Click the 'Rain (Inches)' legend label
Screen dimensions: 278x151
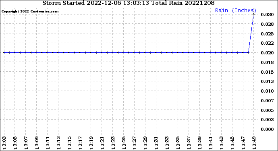click(x=236, y=10)
